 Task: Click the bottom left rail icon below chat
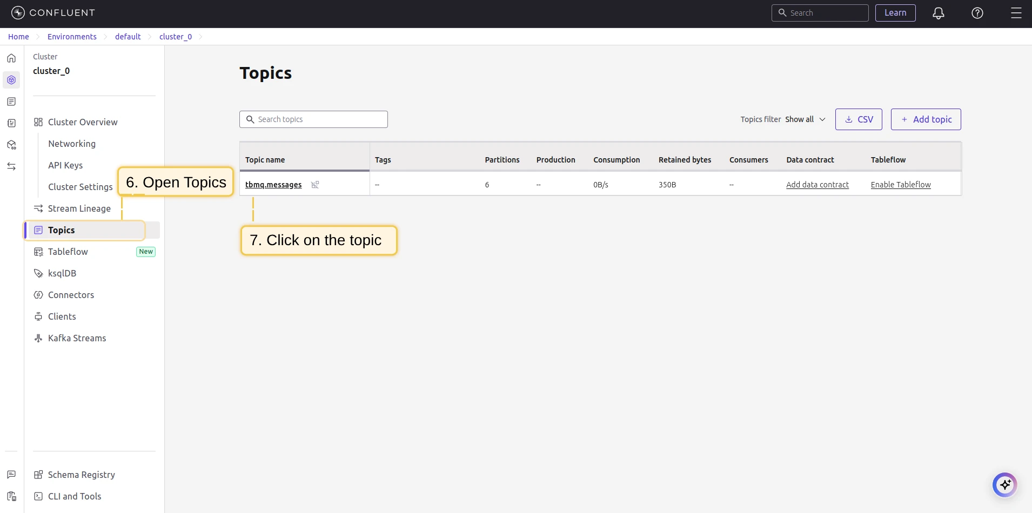11,496
